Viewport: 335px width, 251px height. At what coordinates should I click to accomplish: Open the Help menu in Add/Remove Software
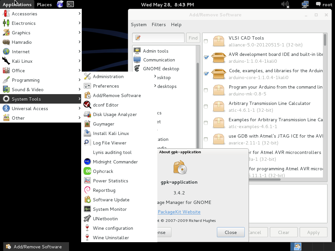(x=176, y=25)
